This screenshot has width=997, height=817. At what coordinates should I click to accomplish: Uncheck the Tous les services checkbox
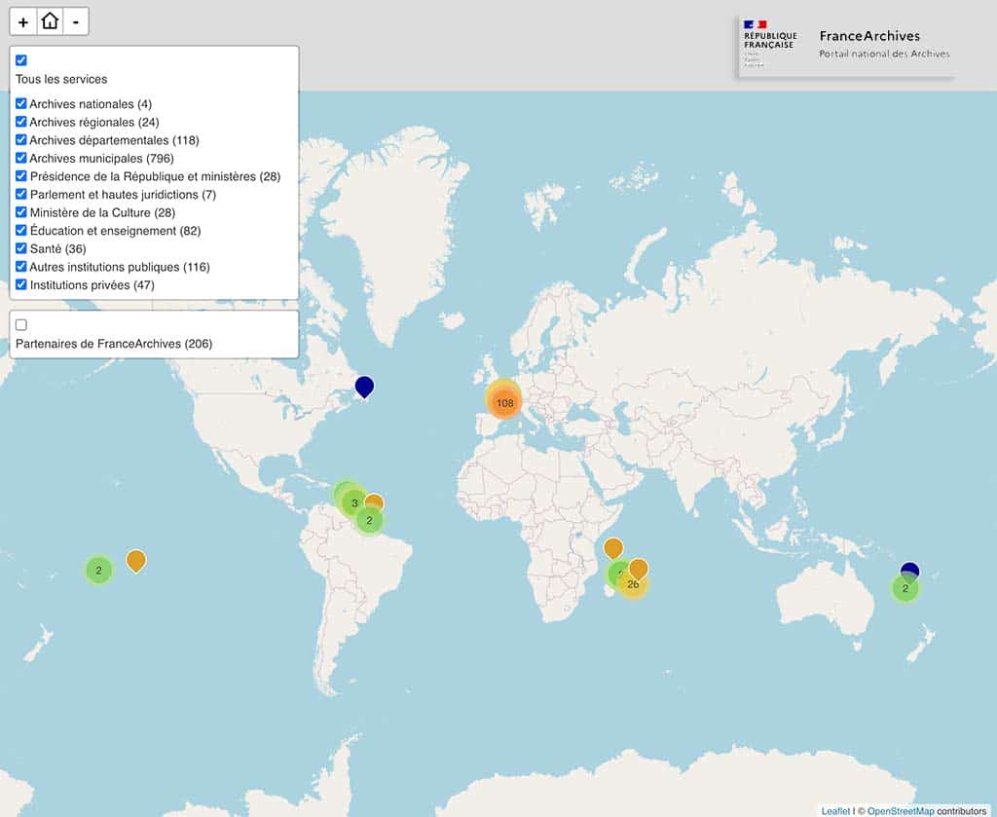[x=21, y=60]
